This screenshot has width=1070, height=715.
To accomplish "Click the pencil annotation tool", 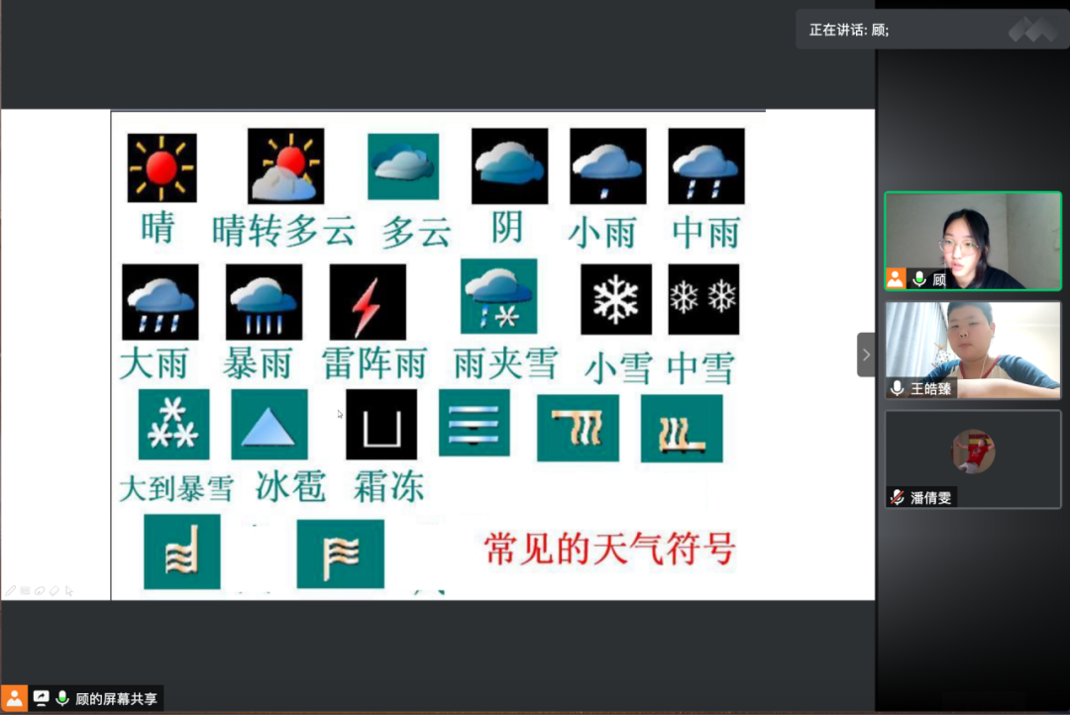I will pyautogui.click(x=10, y=591).
